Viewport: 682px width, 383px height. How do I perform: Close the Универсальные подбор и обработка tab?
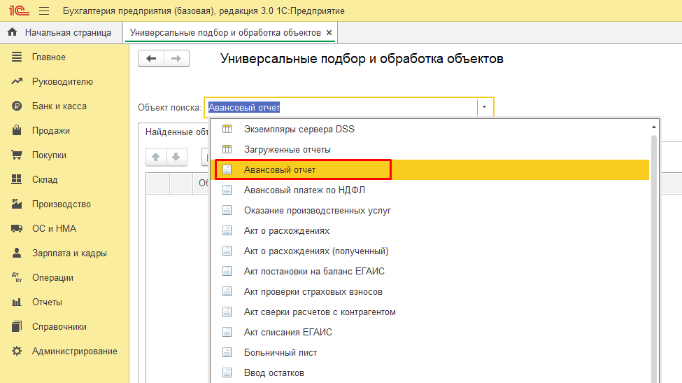(329, 33)
